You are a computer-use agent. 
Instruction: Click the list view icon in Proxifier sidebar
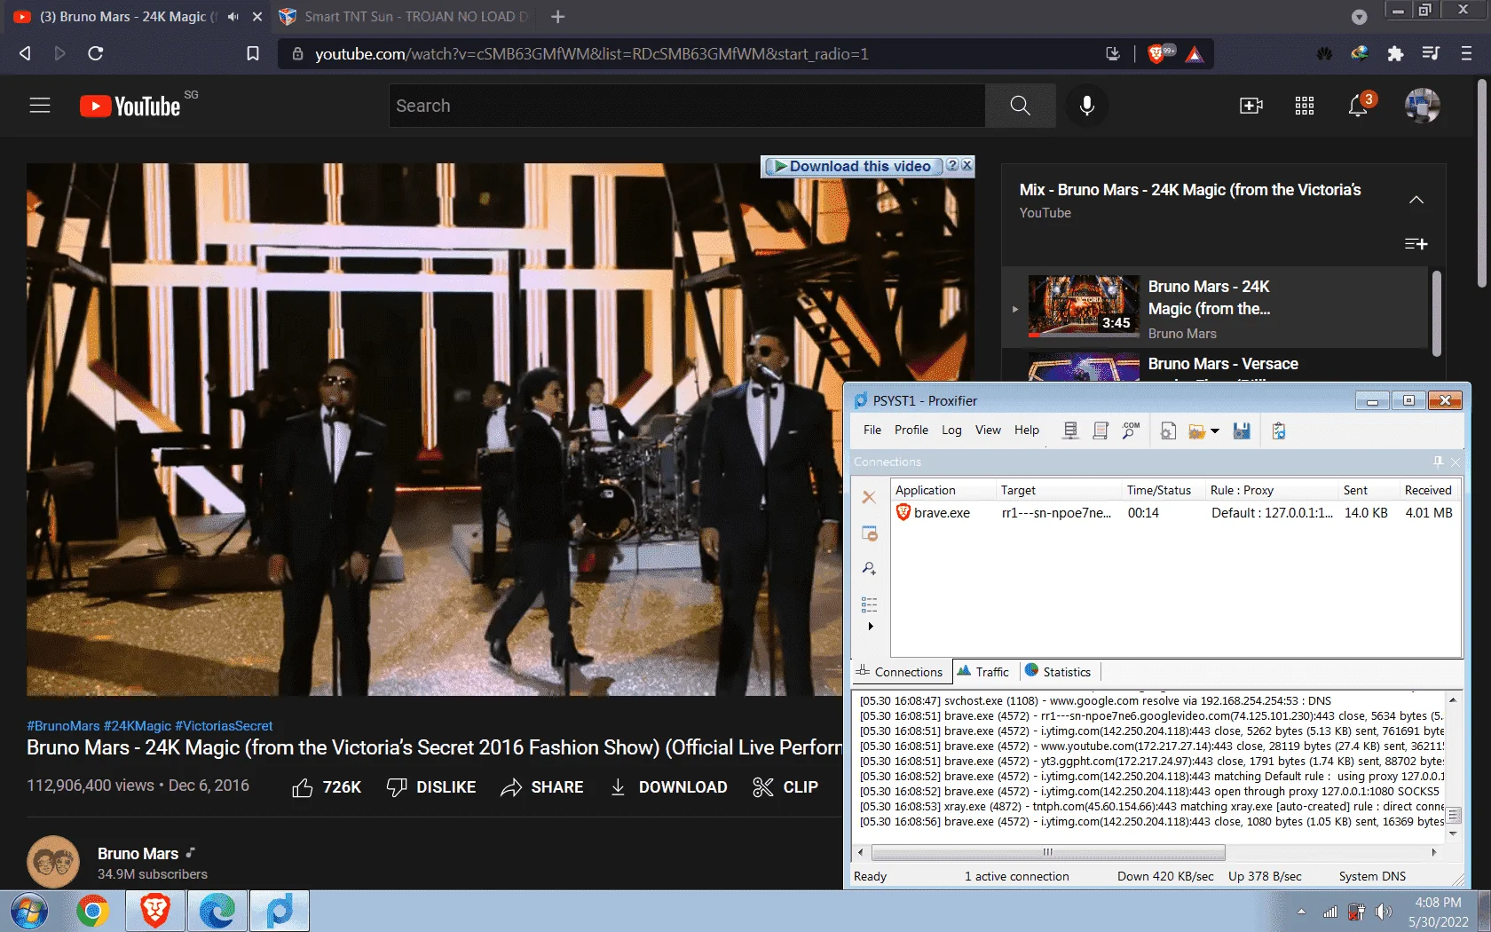click(x=869, y=604)
